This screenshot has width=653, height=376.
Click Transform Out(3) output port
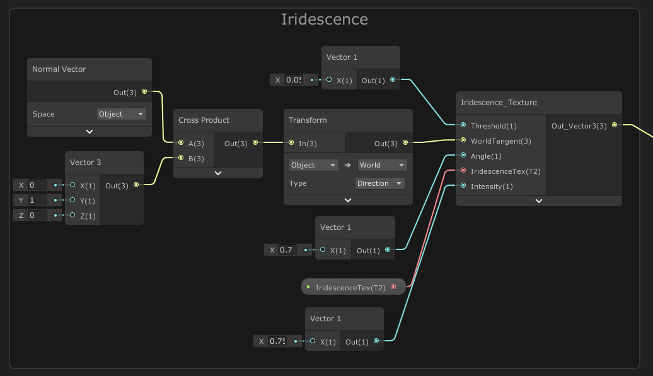[x=405, y=143]
